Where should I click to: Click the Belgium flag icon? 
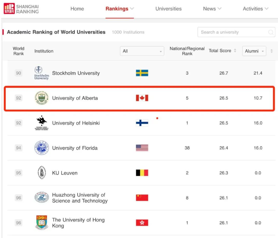click(x=142, y=173)
